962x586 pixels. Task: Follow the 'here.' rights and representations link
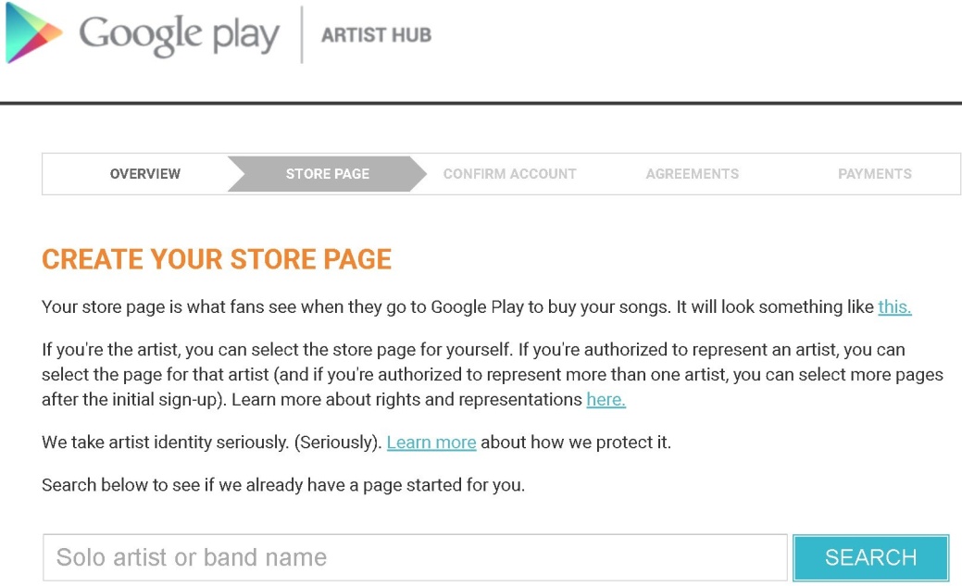tap(606, 401)
